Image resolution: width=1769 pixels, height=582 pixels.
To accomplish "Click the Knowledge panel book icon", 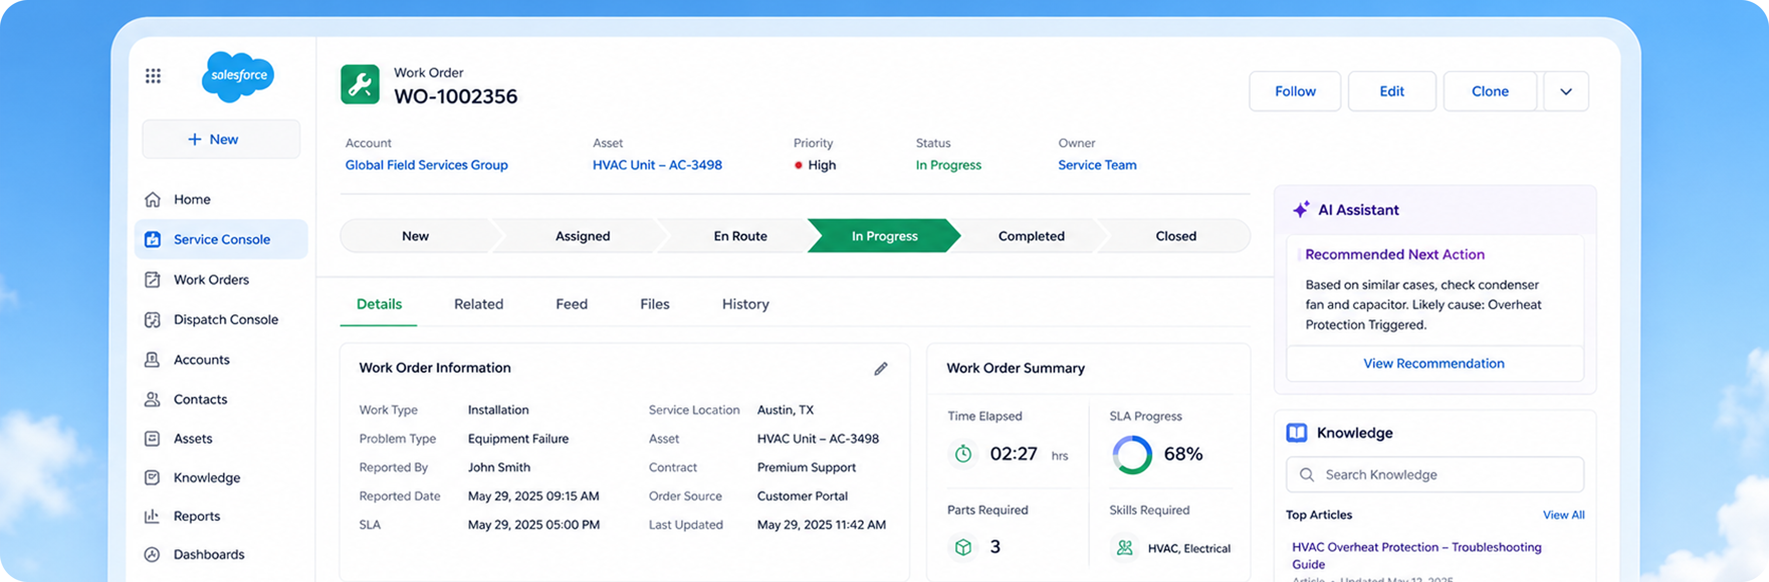I will point(1296,433).
